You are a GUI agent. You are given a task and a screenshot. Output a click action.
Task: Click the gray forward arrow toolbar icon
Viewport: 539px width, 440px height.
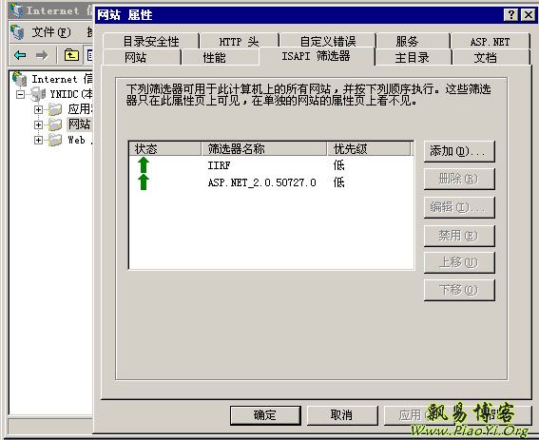42,55
